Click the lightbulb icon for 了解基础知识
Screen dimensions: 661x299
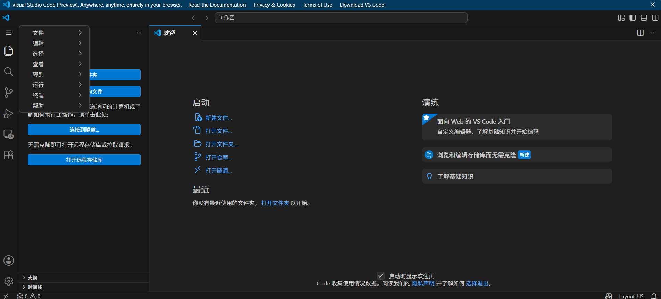click(x=429, y=176)
